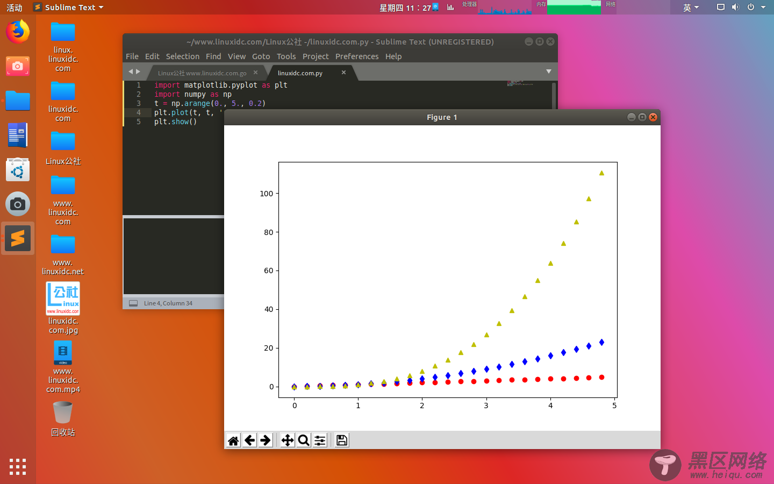Open the Project menu
Screen dimensions: 774x484
click(316, 56)
